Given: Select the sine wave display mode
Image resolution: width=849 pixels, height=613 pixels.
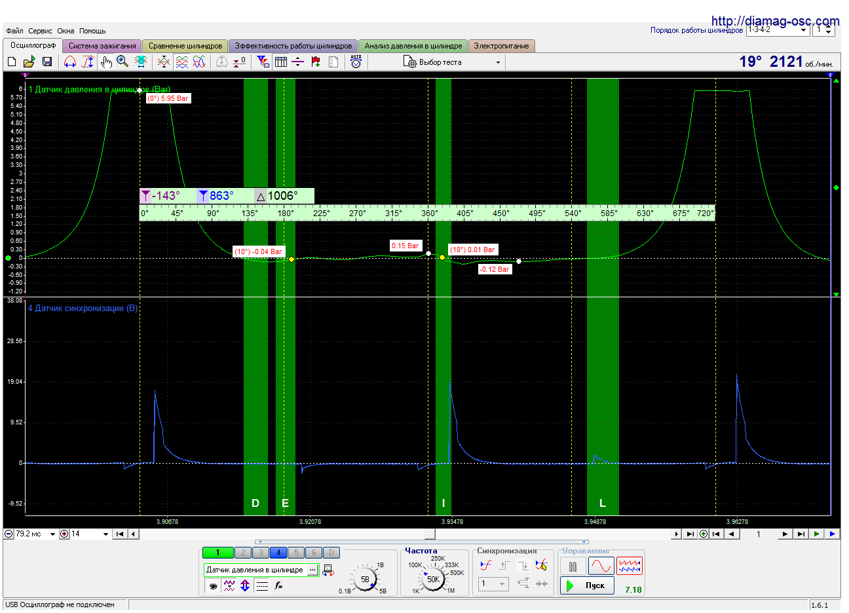Looking at the screenshot, I should (601, 566).
